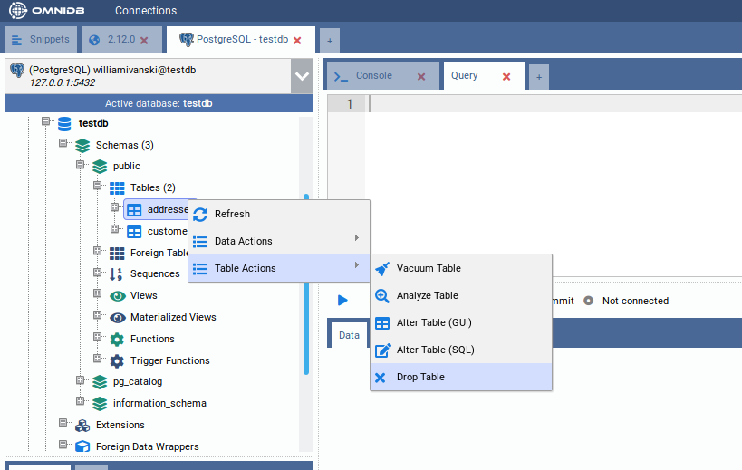Add a new outer connection tab

point(330,41)
